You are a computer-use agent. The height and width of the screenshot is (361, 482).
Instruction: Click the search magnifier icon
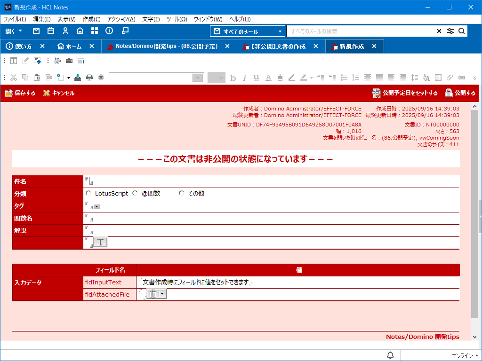pyautogui.click(x=462, y=31)
